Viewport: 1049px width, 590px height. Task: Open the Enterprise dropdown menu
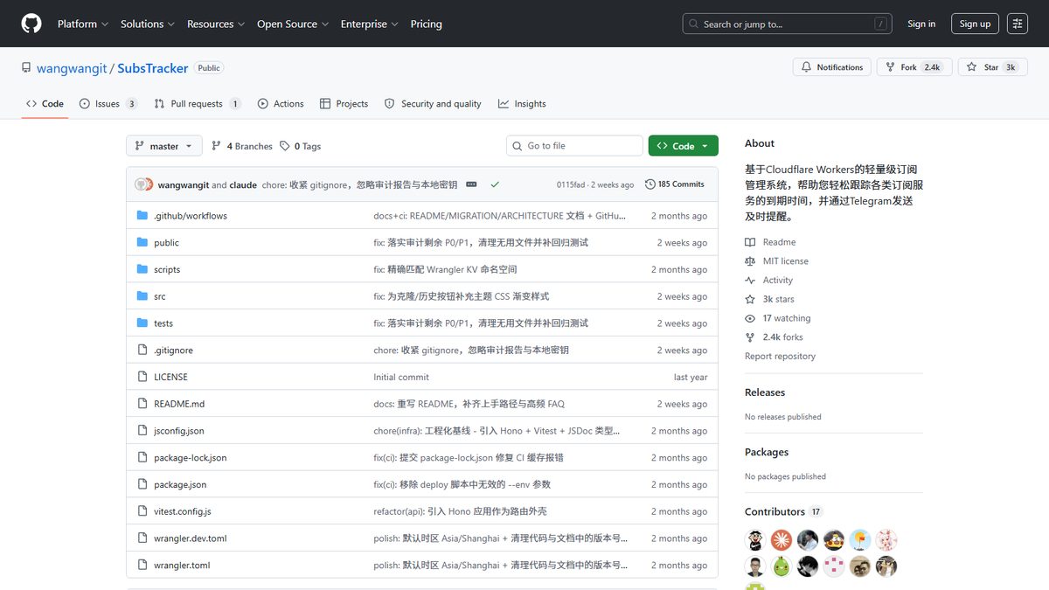point(369,24)
